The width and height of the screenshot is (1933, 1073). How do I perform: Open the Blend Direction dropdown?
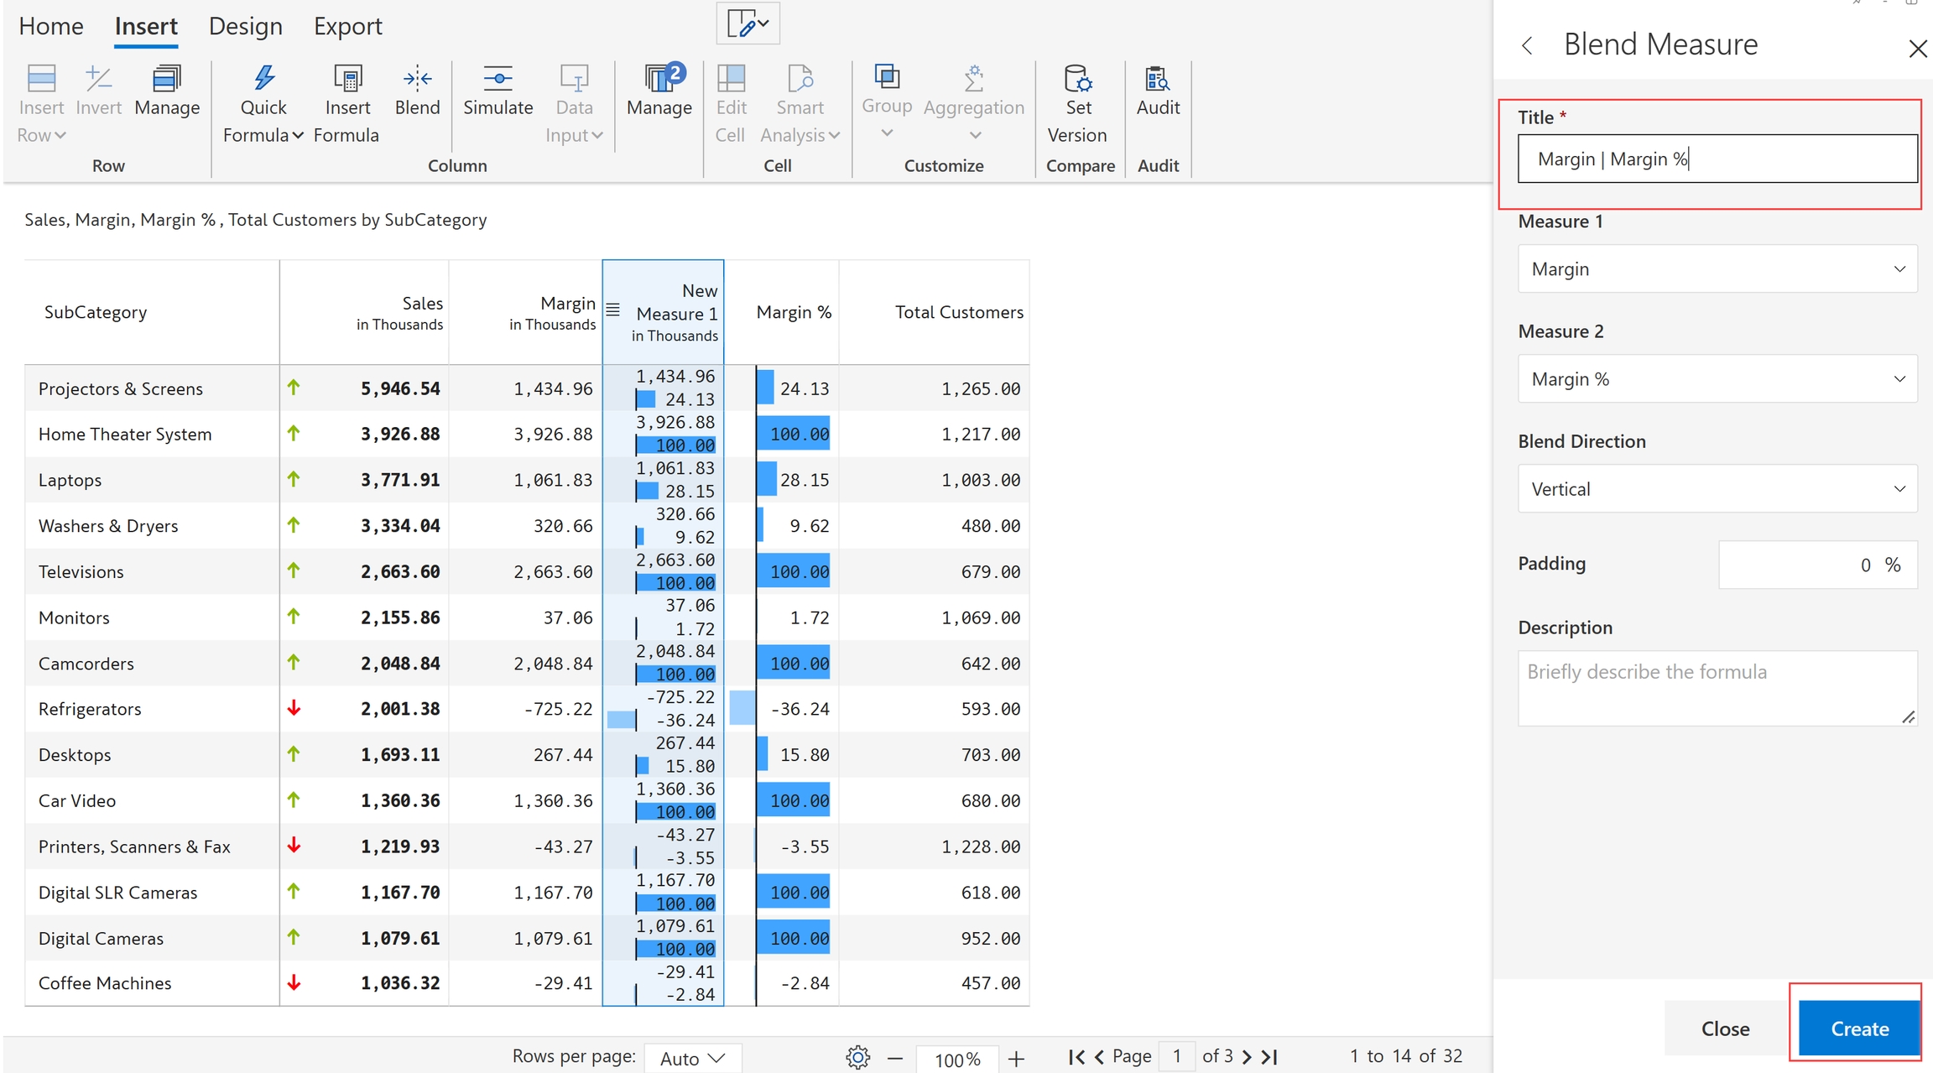click(1717, 488)
